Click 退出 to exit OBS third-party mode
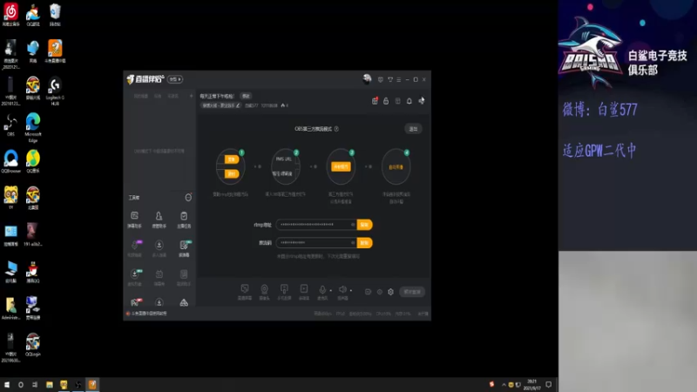 pos(413,129)
